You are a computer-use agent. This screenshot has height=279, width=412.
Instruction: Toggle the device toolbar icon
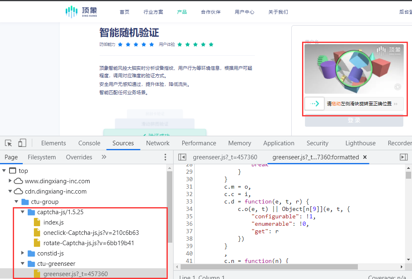click(x=22, y=143)
